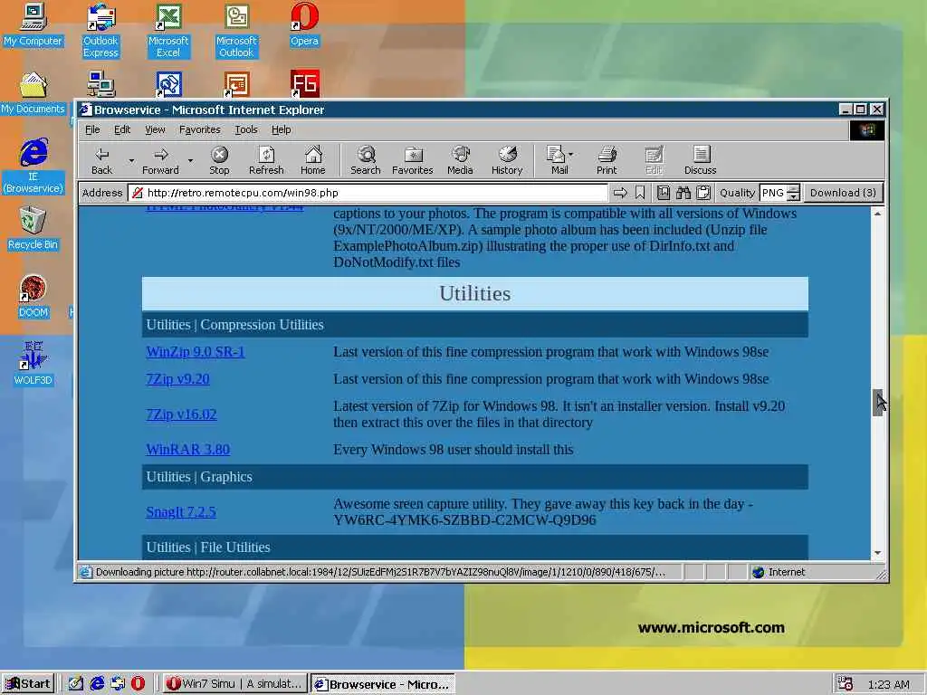Open the Edit menu

[x=122, y=129]
